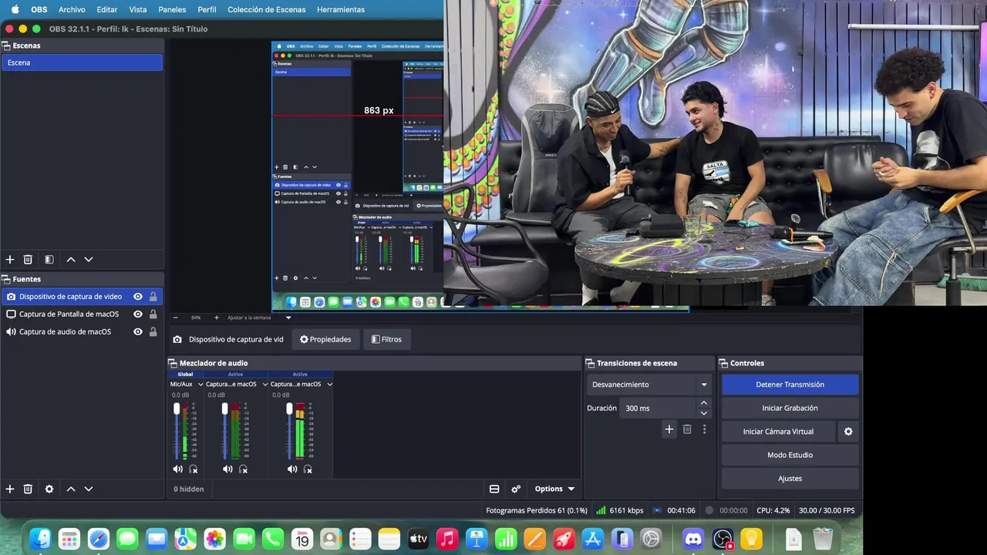Remove the scene transition with the trash icon
Image resolution: width=987 pixels, height=555 pixels.
tap(687, 429)
